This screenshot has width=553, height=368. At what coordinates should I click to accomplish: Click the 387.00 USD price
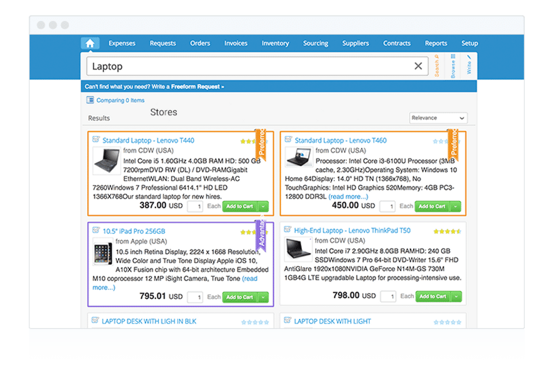[161, 205]
